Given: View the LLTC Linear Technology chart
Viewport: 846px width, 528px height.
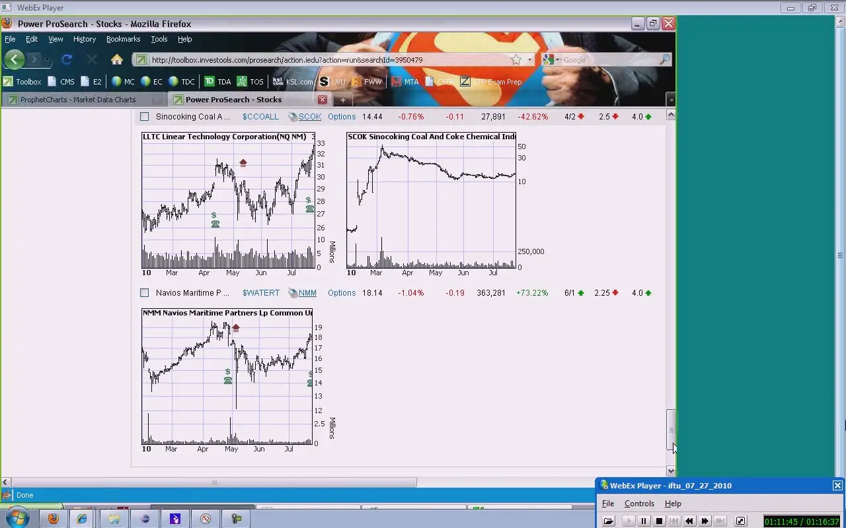Looking at the screenshot, I should click(x=238, y=205).
